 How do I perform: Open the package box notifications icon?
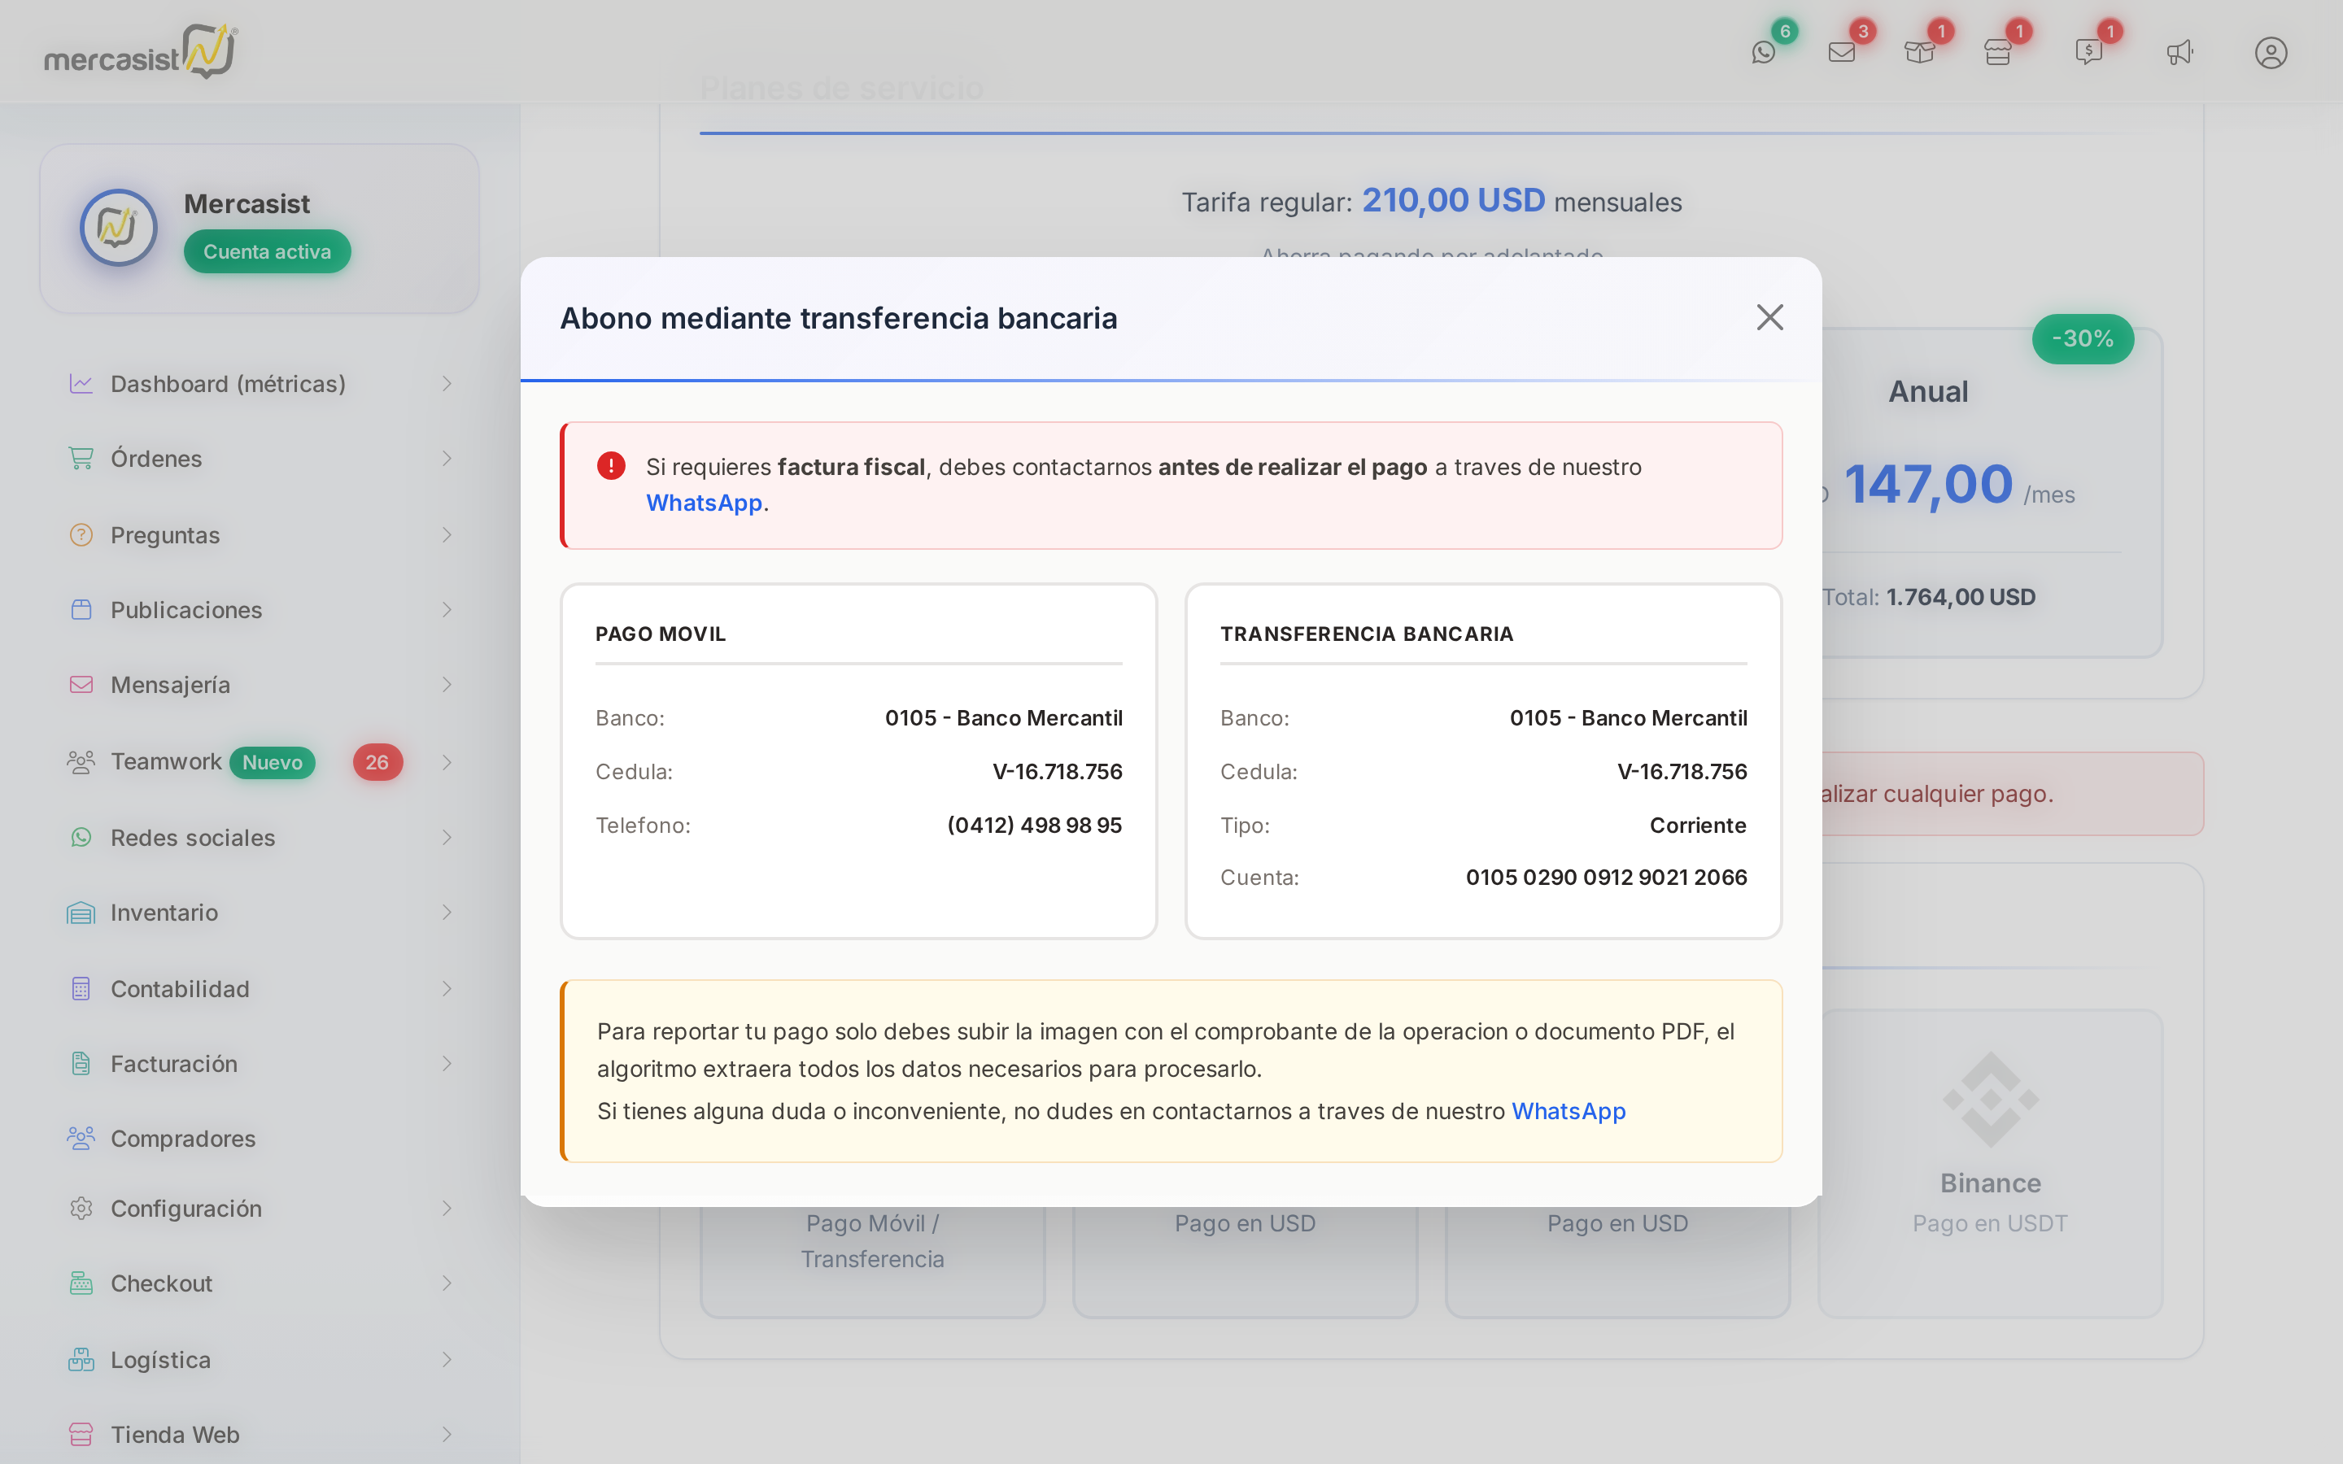(x=1919, y=52)
